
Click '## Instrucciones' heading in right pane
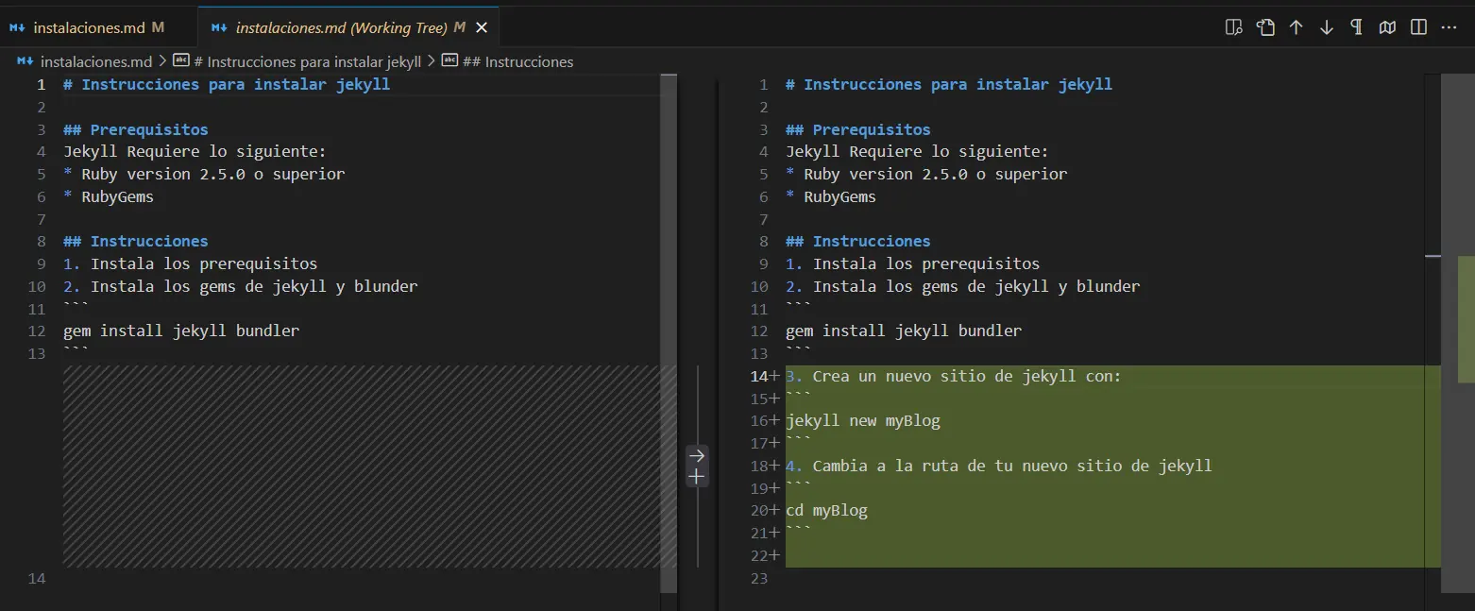pyautogui.click(x=857, y=241)
